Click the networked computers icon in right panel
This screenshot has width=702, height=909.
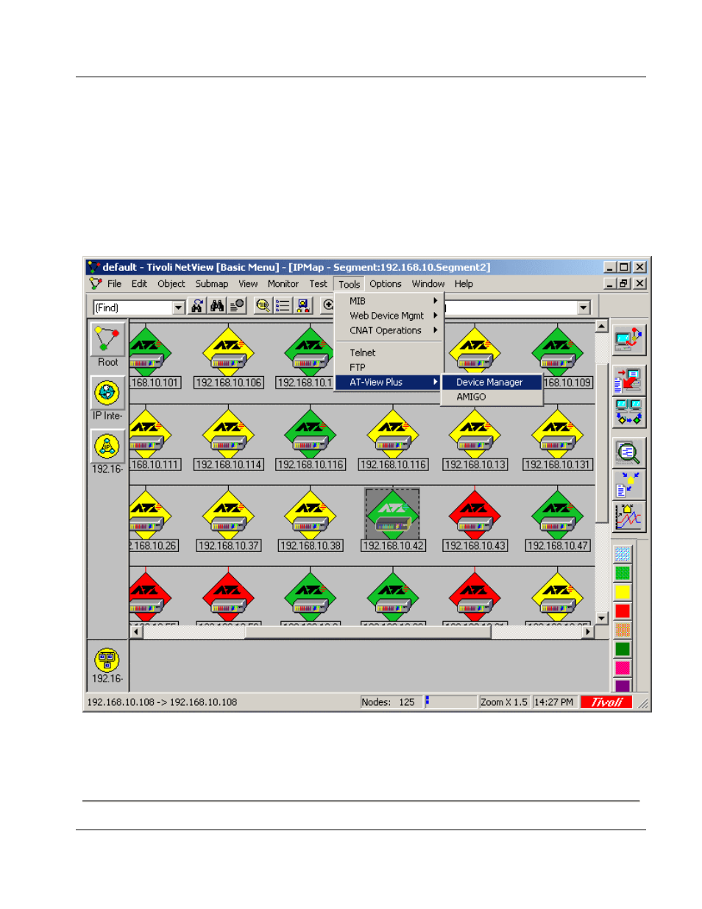pyautogui.click(x=628, y=412)
